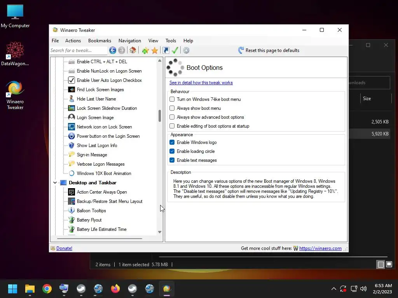This screenshot has height=298, width=398.
Task: Open the My Computer desktop icon
Action: (x=15, y=16)
